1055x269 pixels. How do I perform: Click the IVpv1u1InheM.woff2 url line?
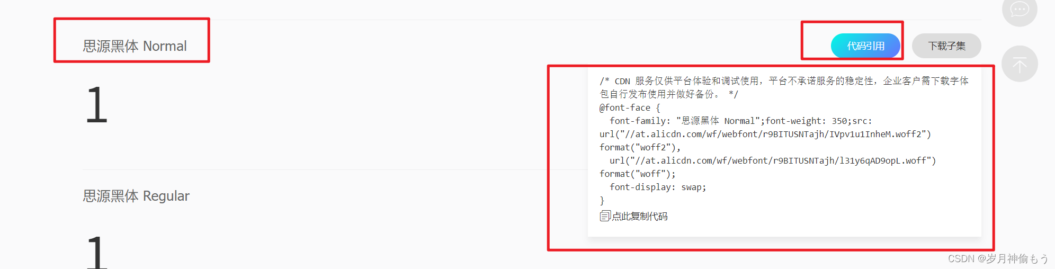[765, 134]
